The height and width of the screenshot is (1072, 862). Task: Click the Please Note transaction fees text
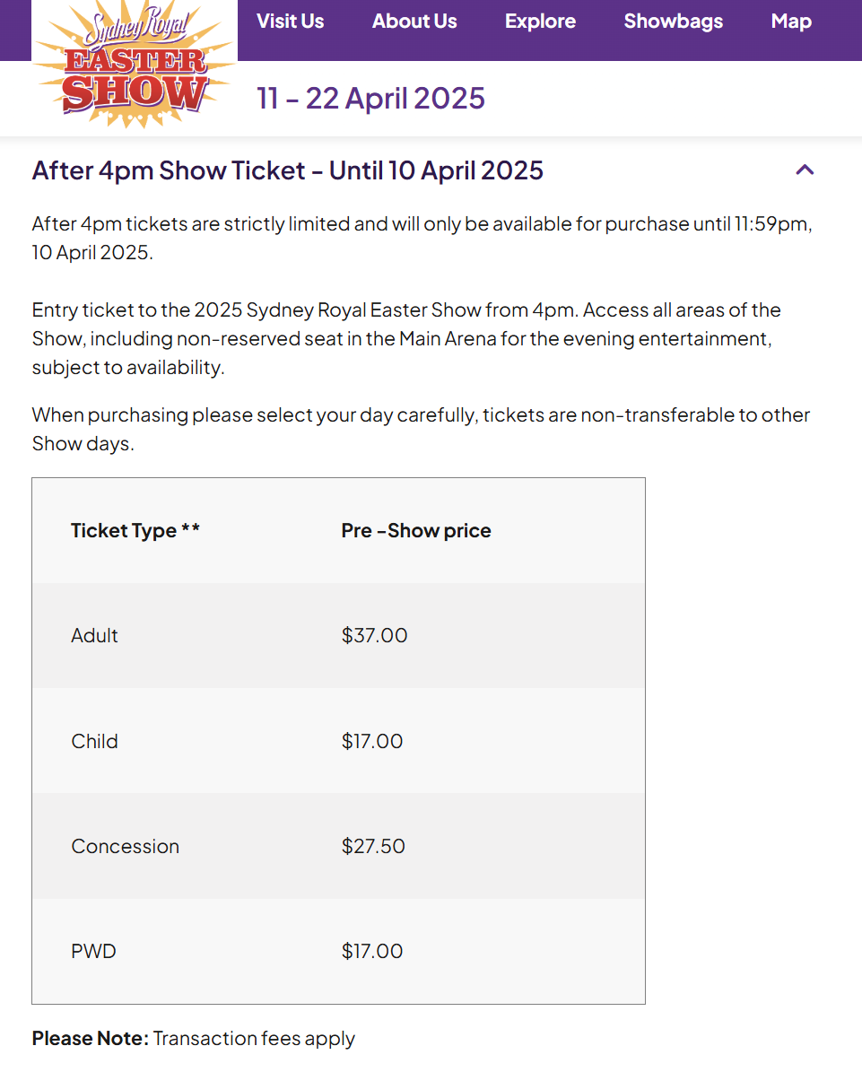(194, 1038)
